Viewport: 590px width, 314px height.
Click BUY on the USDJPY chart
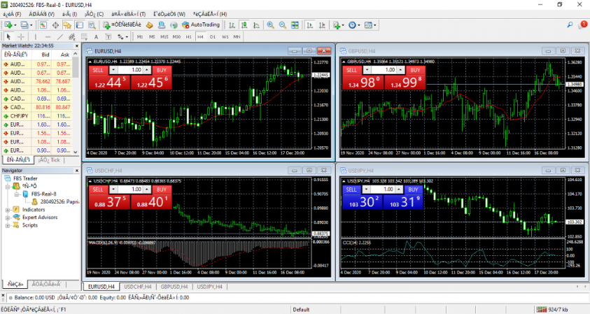coord(415,190)
